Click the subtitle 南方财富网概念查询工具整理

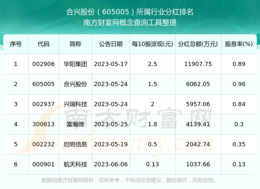click(130, 23)
